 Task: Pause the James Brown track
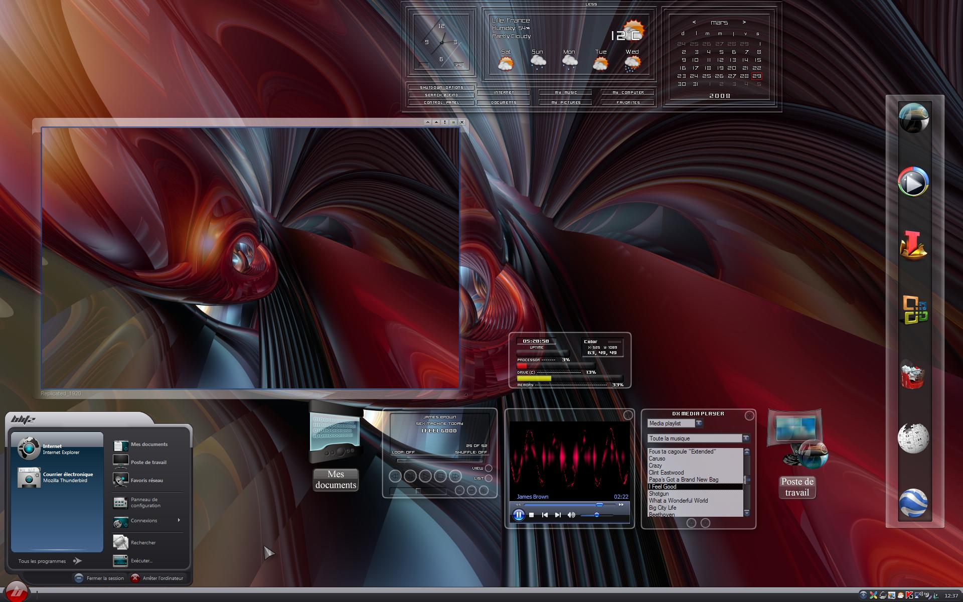tap(519, 515)
